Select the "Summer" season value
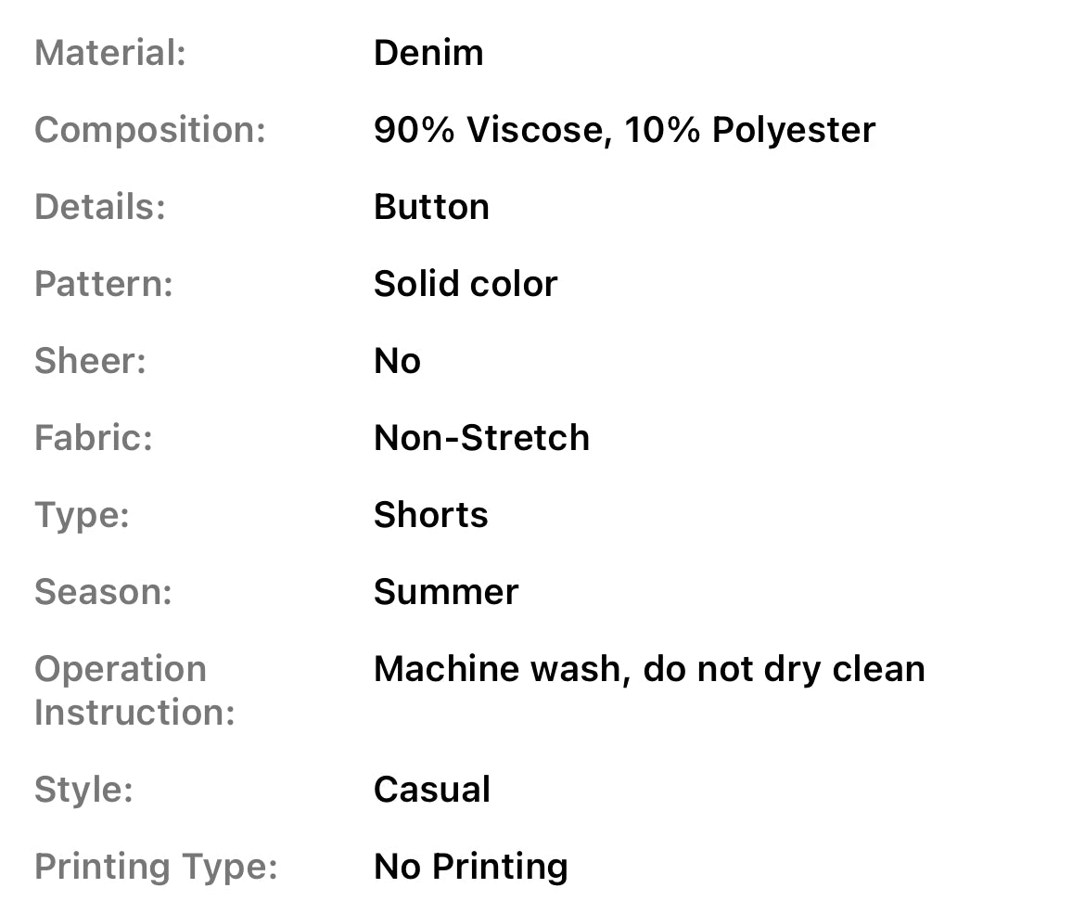Image resolution: width=1085 pixels, height=901 pixels. [x=446, y=592]
